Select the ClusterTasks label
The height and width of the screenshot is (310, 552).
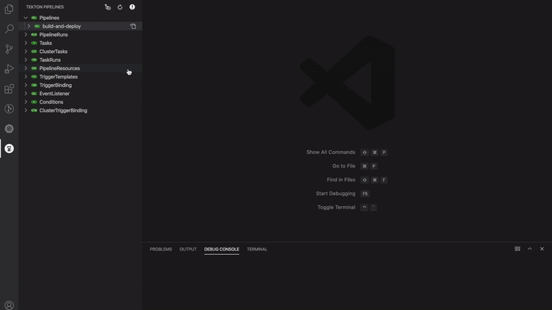[53, 51]
